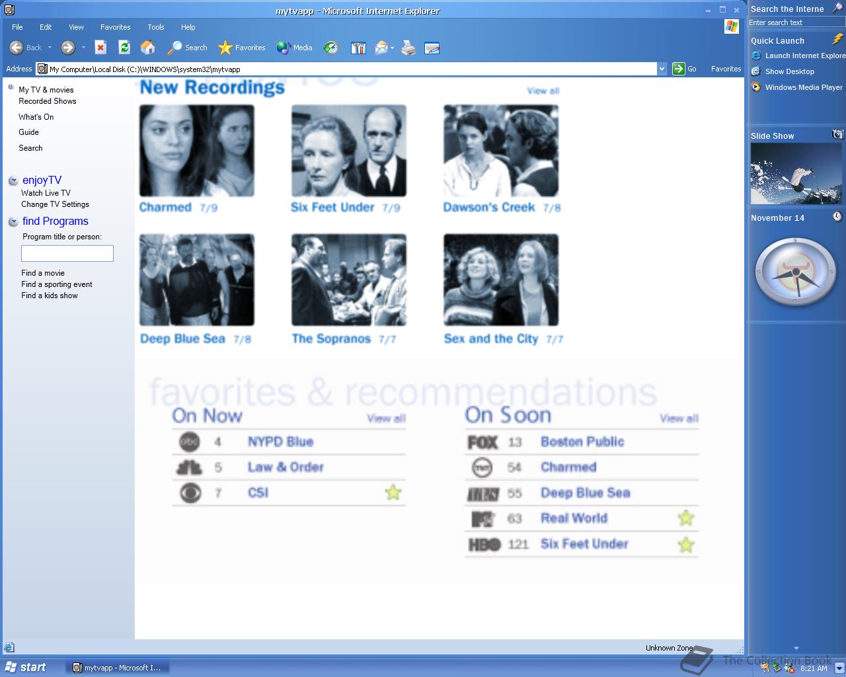Open the Back button history dropdown
Screen dimensions: 846x677
pyautogui.click(x=50, y=48)
